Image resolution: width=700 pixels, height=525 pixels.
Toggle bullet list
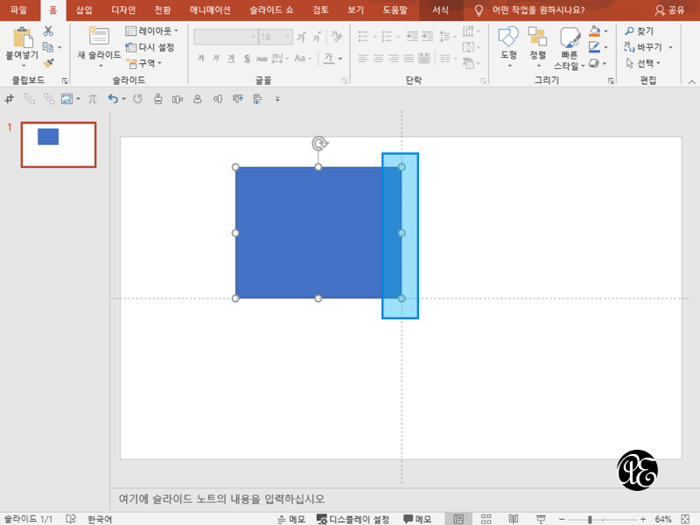click(363, 37)
